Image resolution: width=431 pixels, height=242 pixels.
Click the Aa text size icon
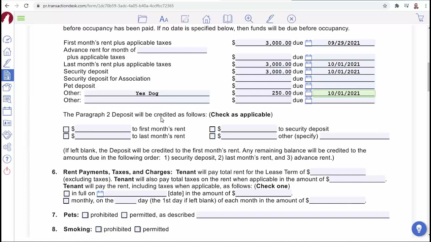pos(164,19)
